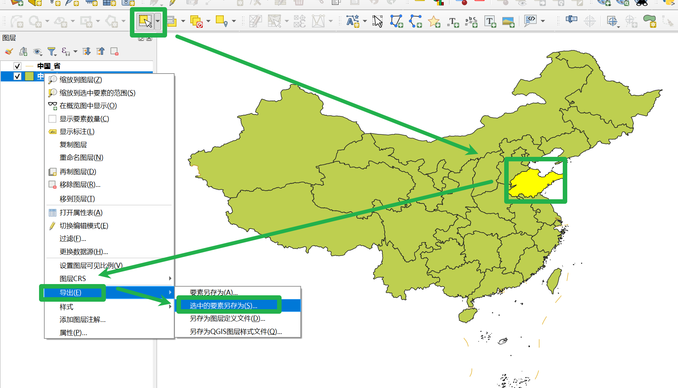Select the Create Line Annotation tool

415,21
